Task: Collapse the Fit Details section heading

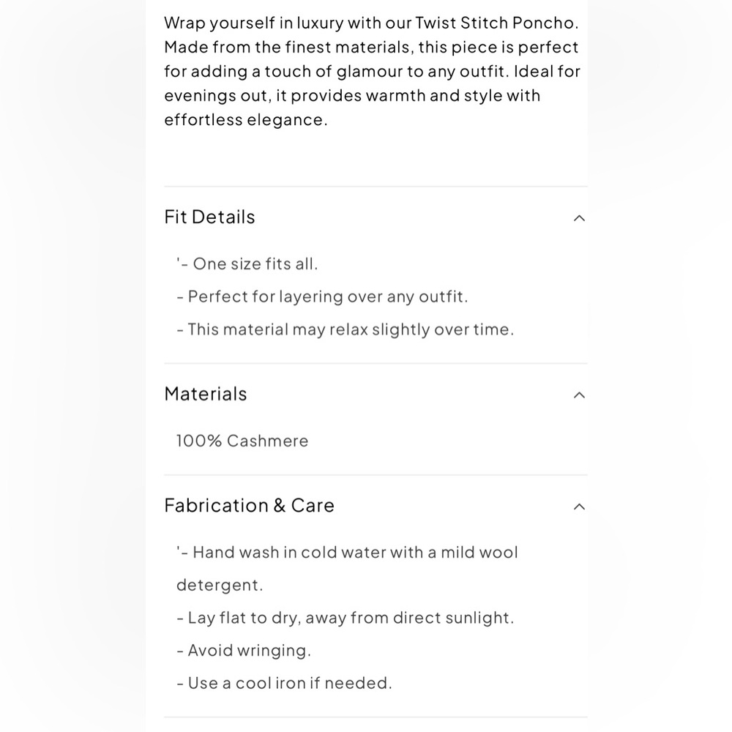Action: pyautogui.click(x=209, y=217)
